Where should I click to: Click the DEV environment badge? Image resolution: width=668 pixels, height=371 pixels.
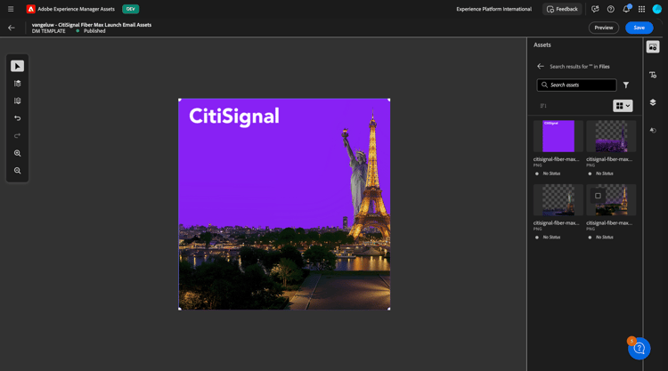pos(130,9)
